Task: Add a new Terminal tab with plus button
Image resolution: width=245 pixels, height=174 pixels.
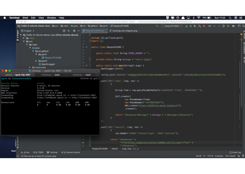Action: [98, 75]
